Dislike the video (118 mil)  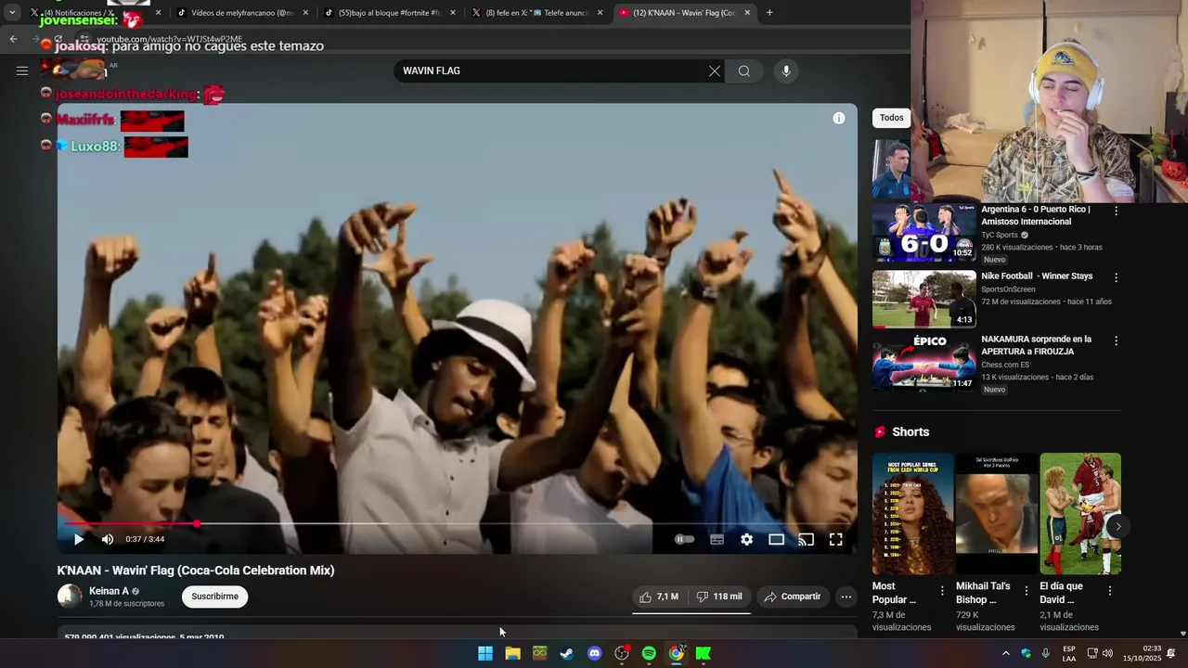719,597
